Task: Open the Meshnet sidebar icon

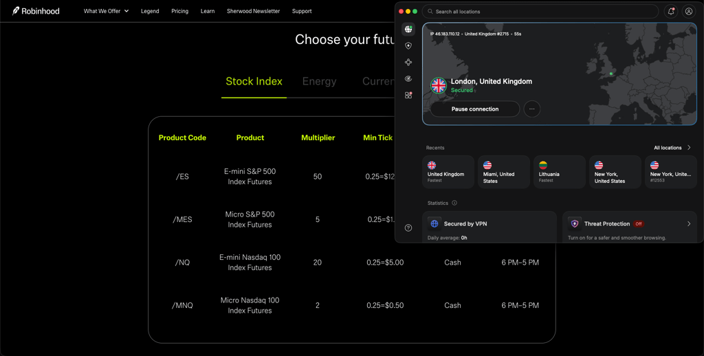Action: tap(408, 63)
